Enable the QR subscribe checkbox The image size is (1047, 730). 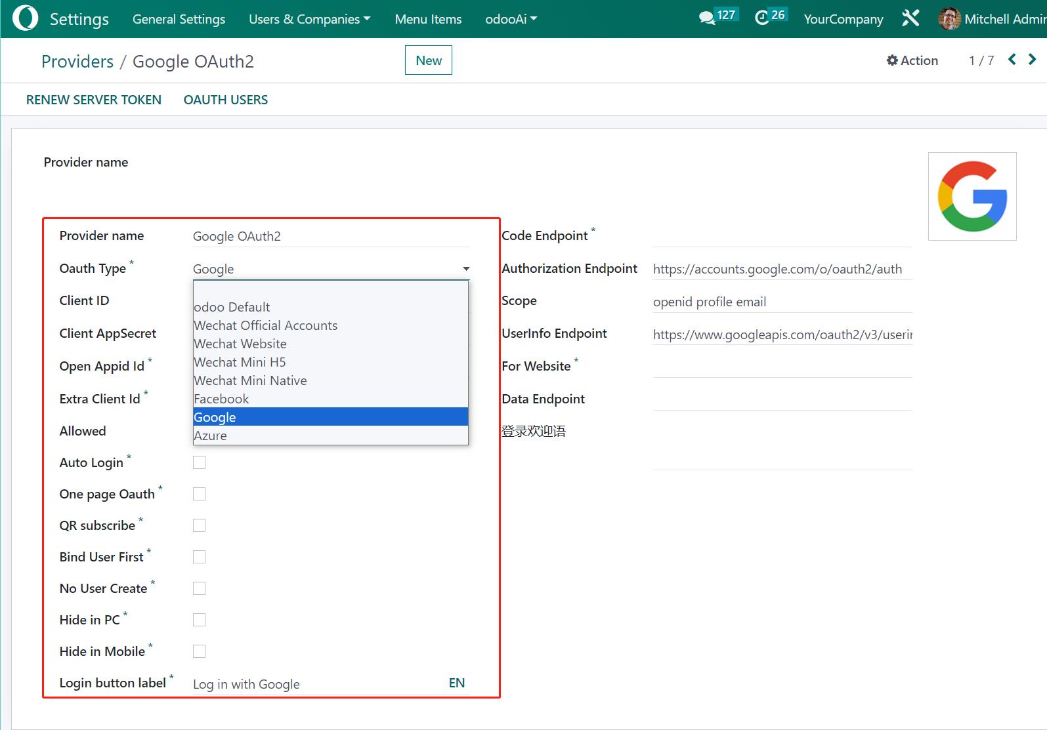coord(199,525)
